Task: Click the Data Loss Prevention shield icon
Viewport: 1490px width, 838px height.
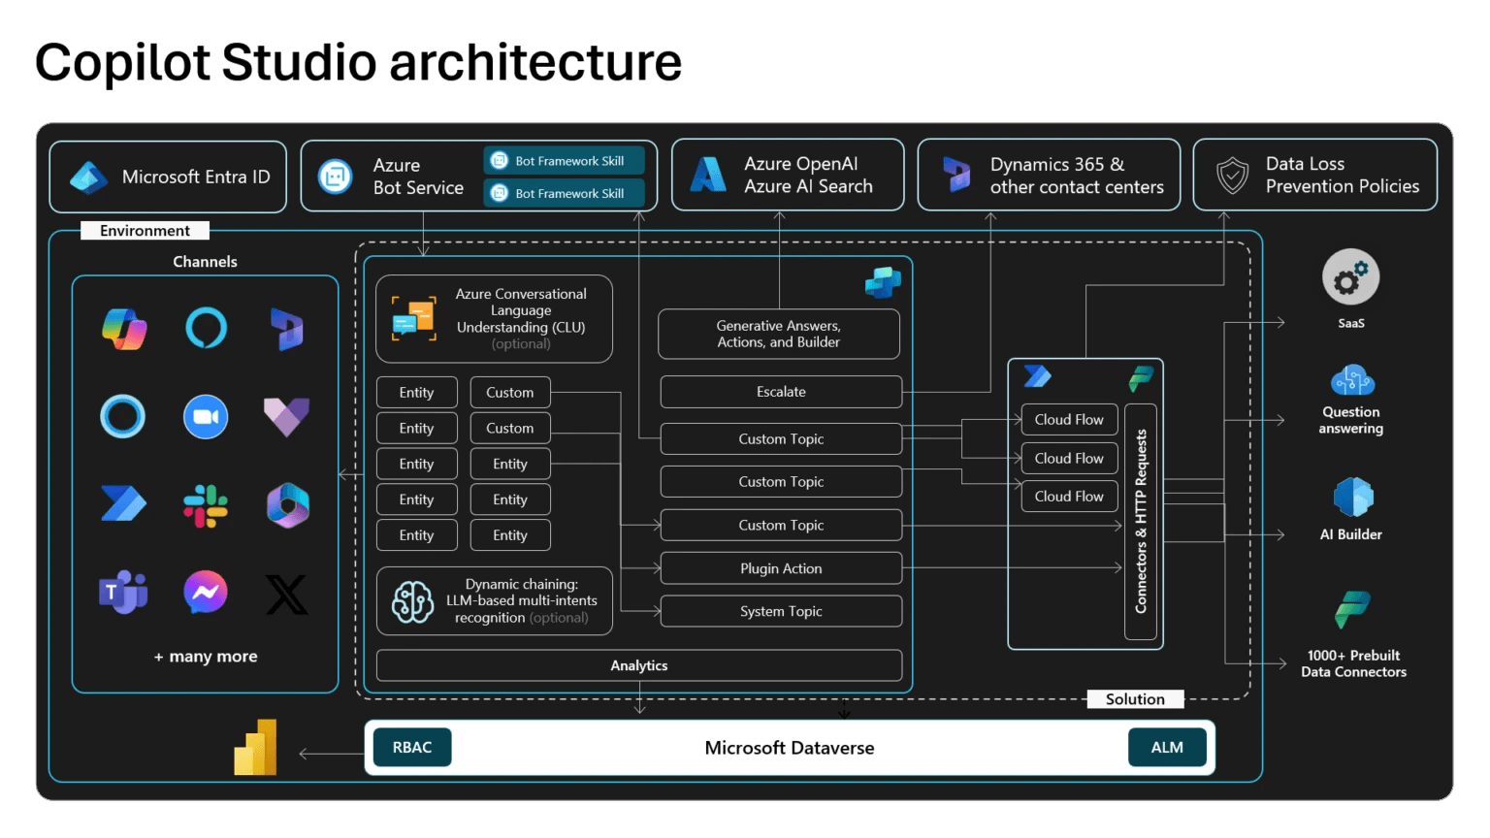Action: pyautogui.click(x=1232, y=176)
